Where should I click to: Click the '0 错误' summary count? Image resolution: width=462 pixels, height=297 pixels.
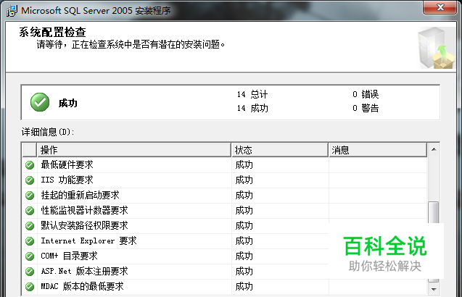pos(366,94)
